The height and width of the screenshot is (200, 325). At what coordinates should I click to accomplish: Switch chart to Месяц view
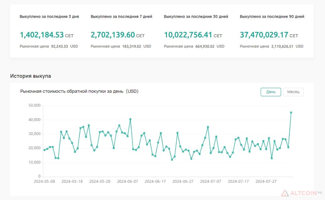293,92
